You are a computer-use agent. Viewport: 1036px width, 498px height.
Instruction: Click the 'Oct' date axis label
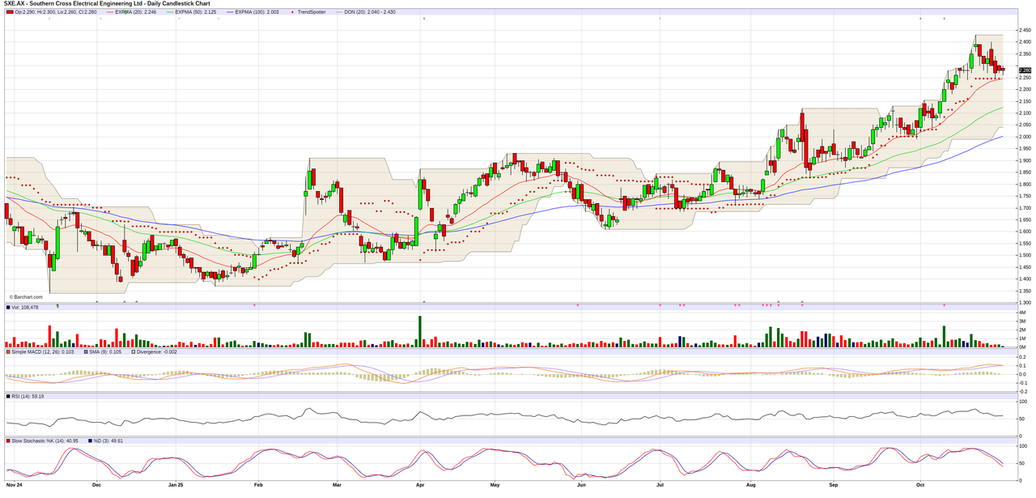coord(920,485)
